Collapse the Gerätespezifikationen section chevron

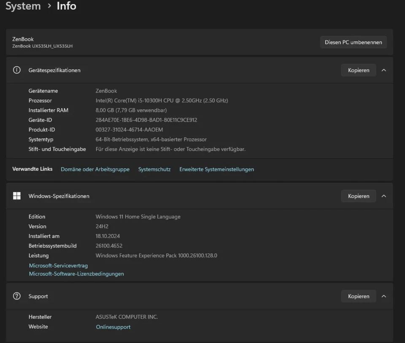coord(384,70)
